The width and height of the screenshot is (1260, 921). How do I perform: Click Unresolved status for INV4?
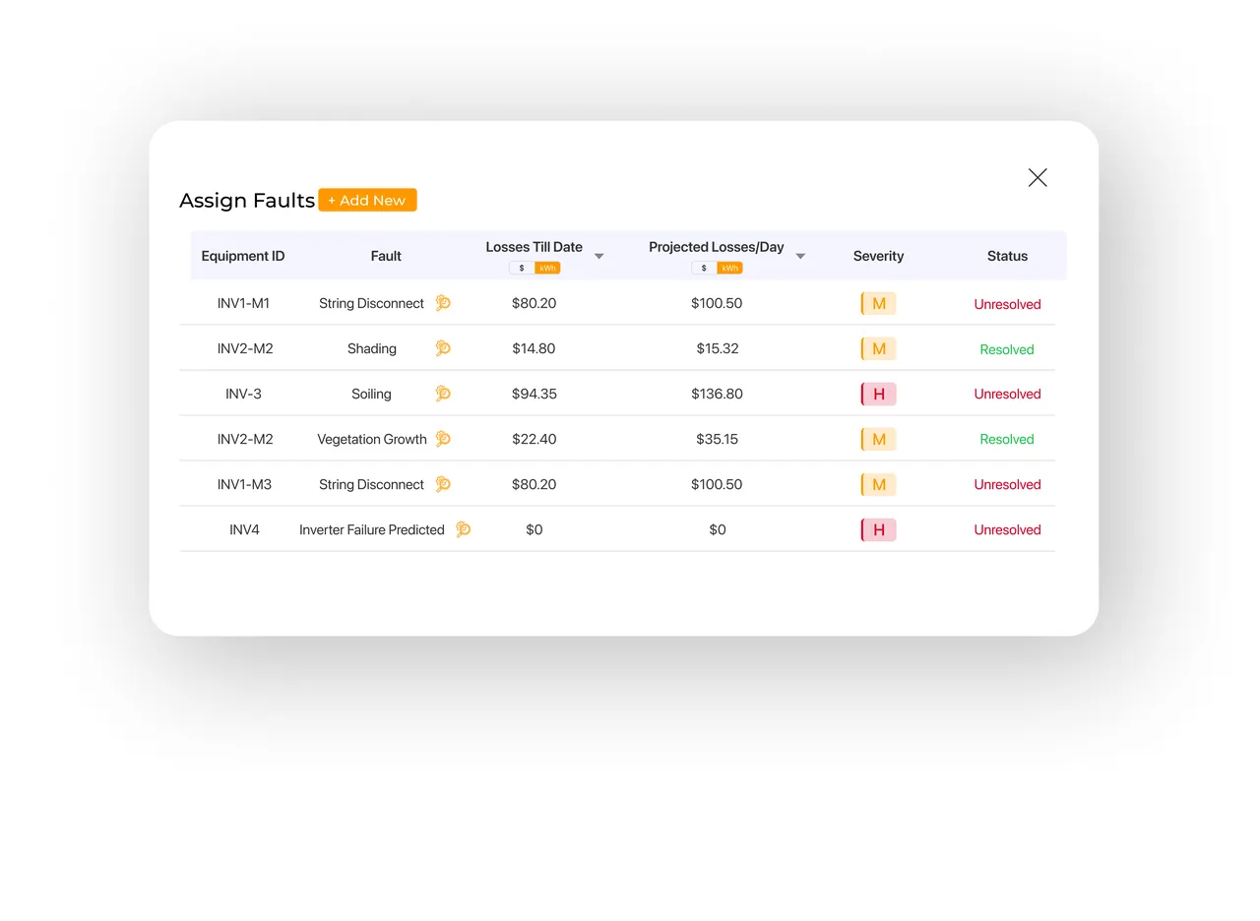pos(1007,529)
